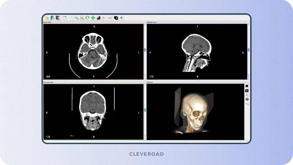Select the measurement ruler tool
The image size is (293, 165).
pos(104,18)
